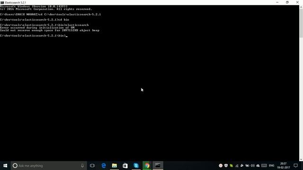Open the command window system menu icon
303x170 pixels.
[2, 2]
